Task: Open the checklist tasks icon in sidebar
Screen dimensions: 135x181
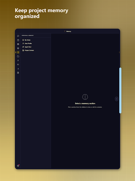Action: (x=18, y=65)
